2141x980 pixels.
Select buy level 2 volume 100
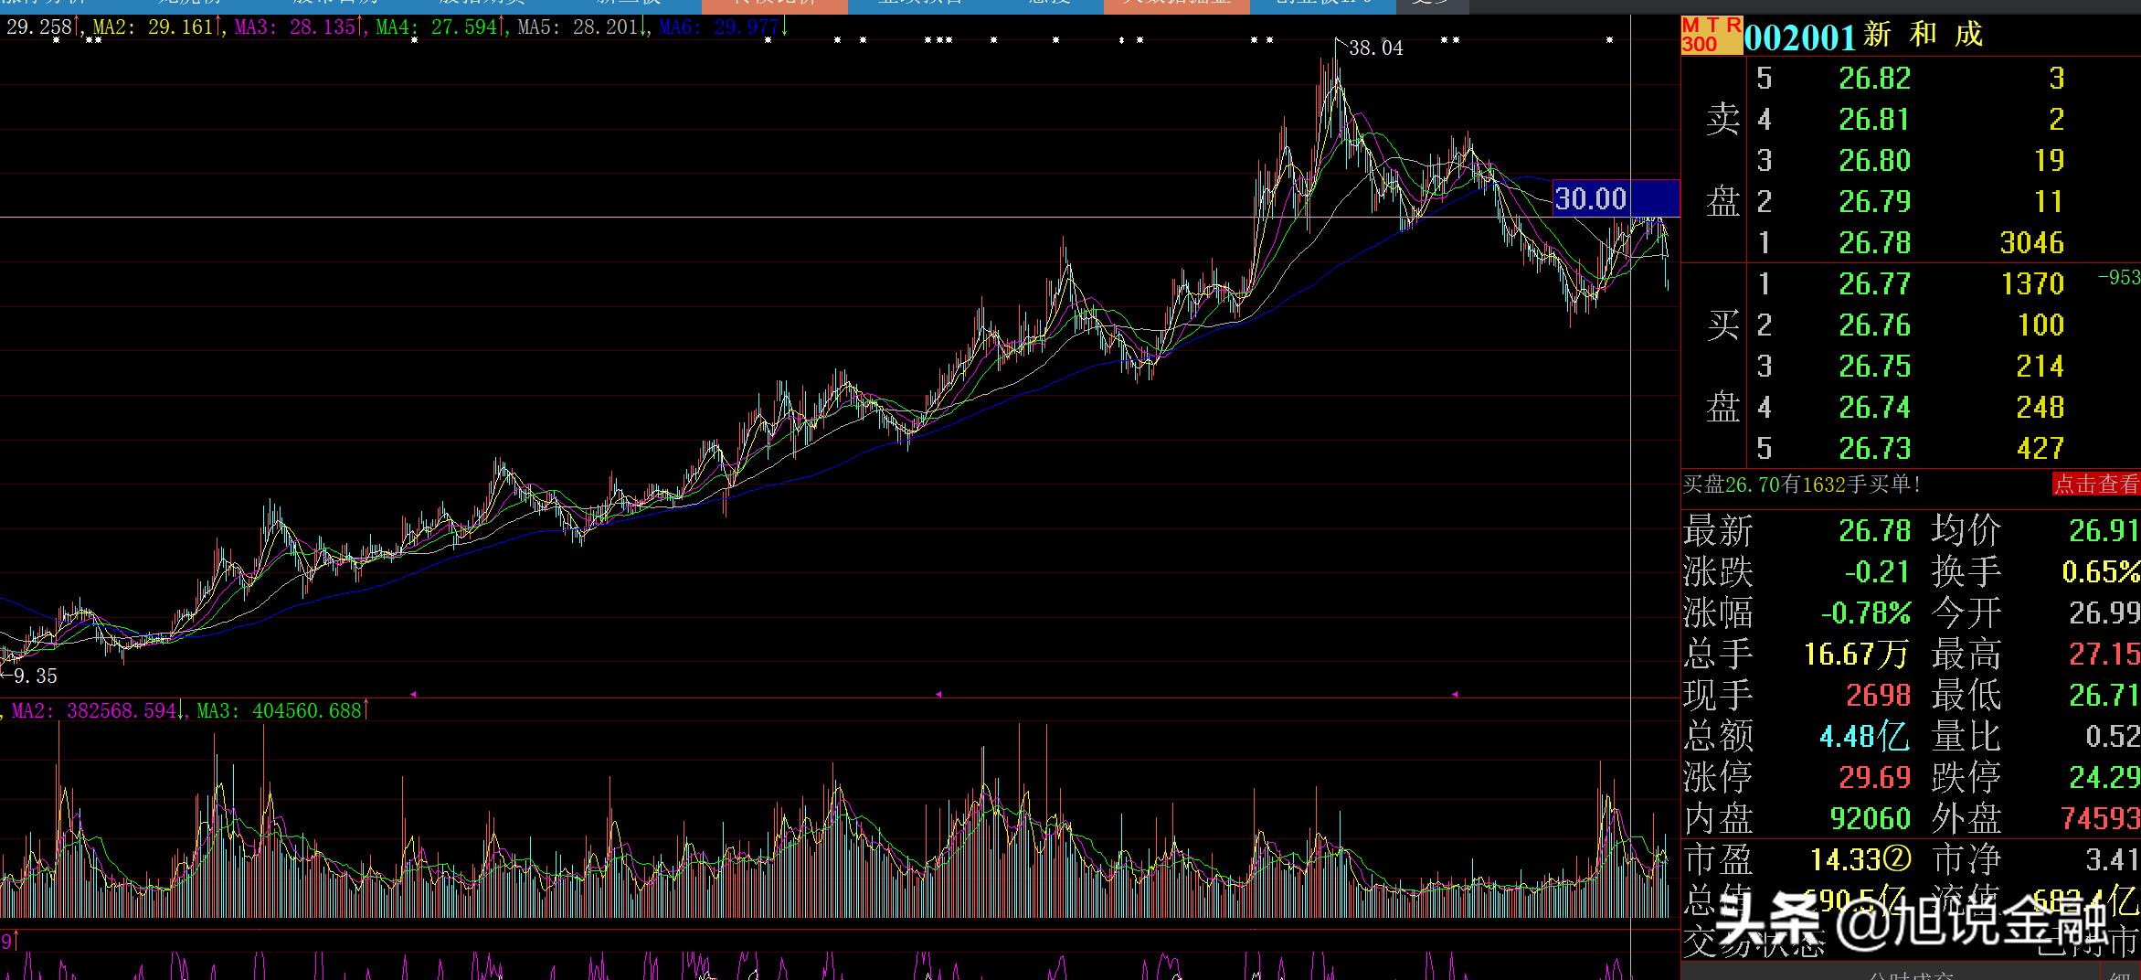coord(2040,325)
